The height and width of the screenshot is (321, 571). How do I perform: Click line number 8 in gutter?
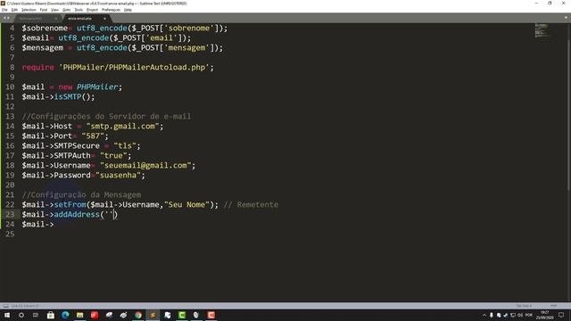click(x=12, y=68)
